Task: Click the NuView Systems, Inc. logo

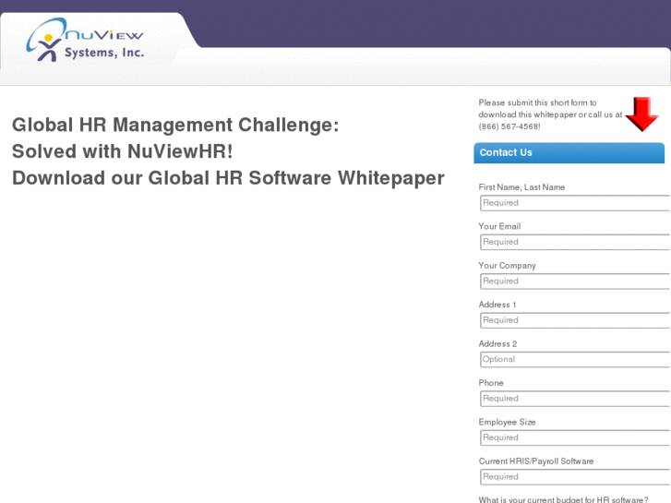Action: [x=85, y=40]
